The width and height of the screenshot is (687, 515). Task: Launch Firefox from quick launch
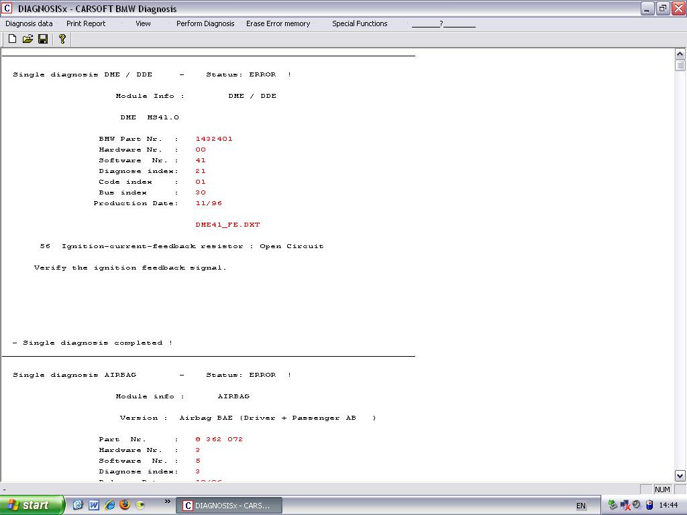coord(125,505)
